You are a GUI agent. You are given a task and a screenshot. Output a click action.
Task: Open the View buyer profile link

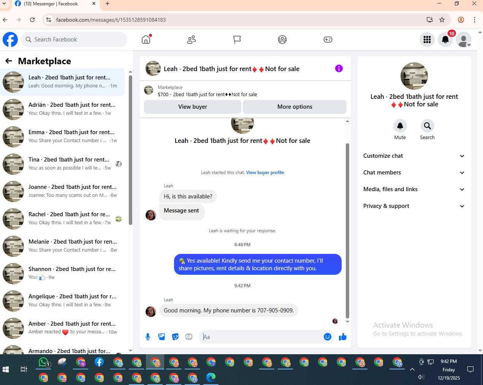click(x=265, y=173)
